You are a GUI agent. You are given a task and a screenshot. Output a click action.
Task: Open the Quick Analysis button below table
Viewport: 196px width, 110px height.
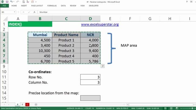(103, 66)
